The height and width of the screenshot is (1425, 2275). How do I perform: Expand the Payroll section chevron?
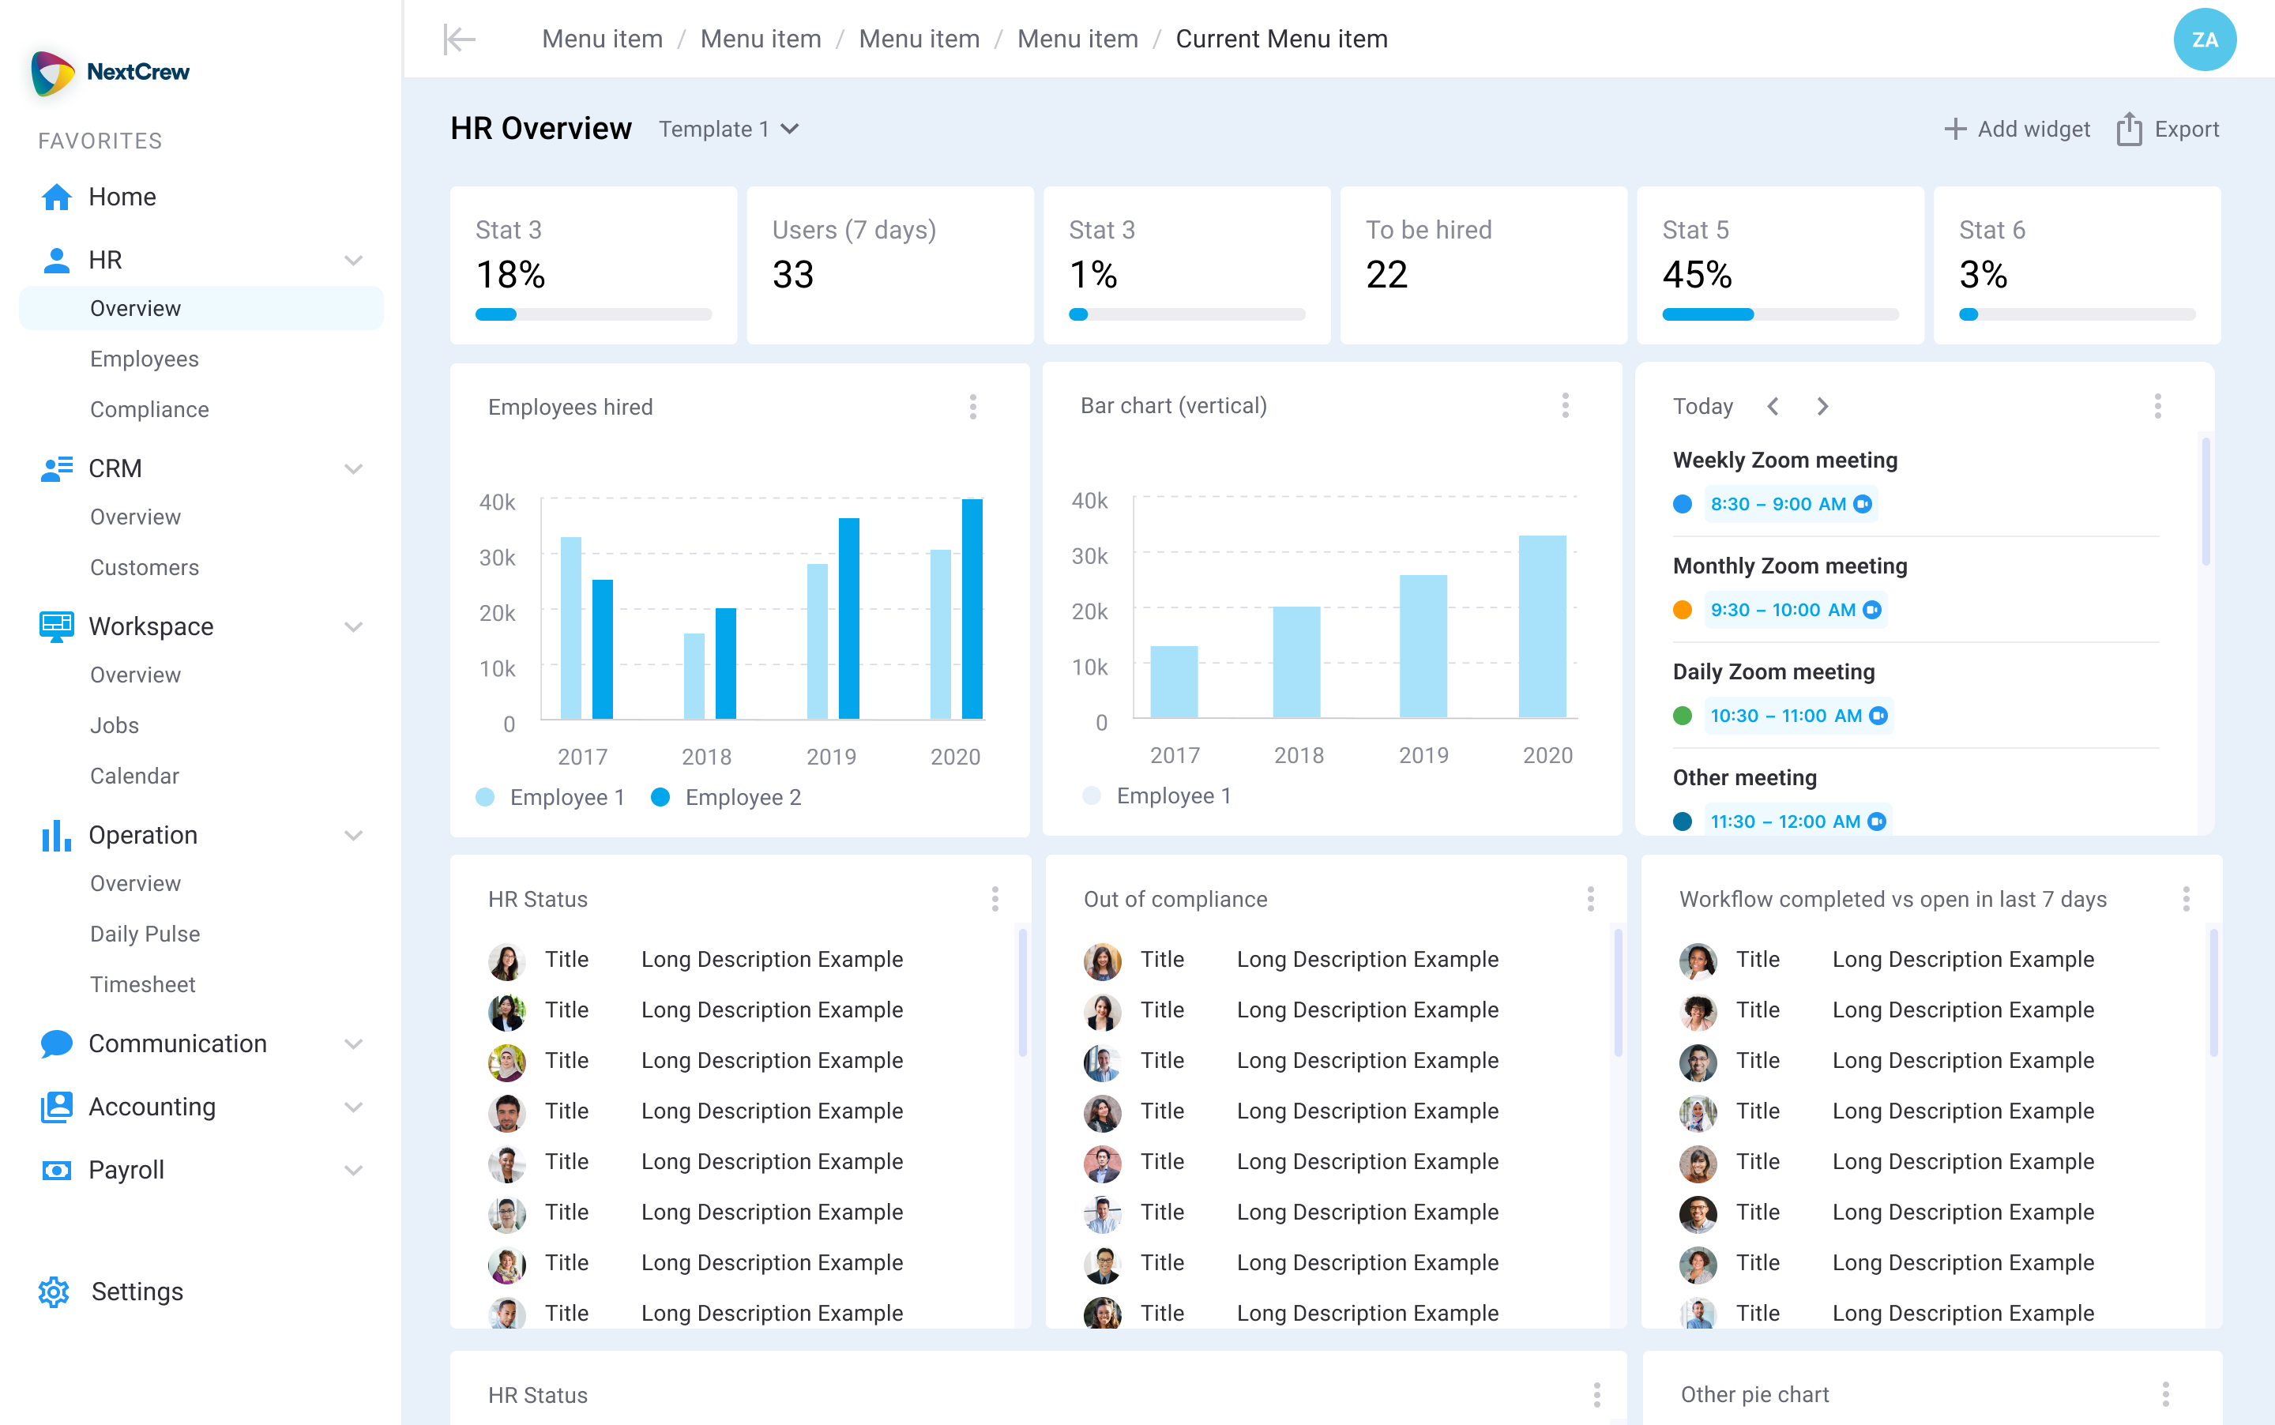353,1170
